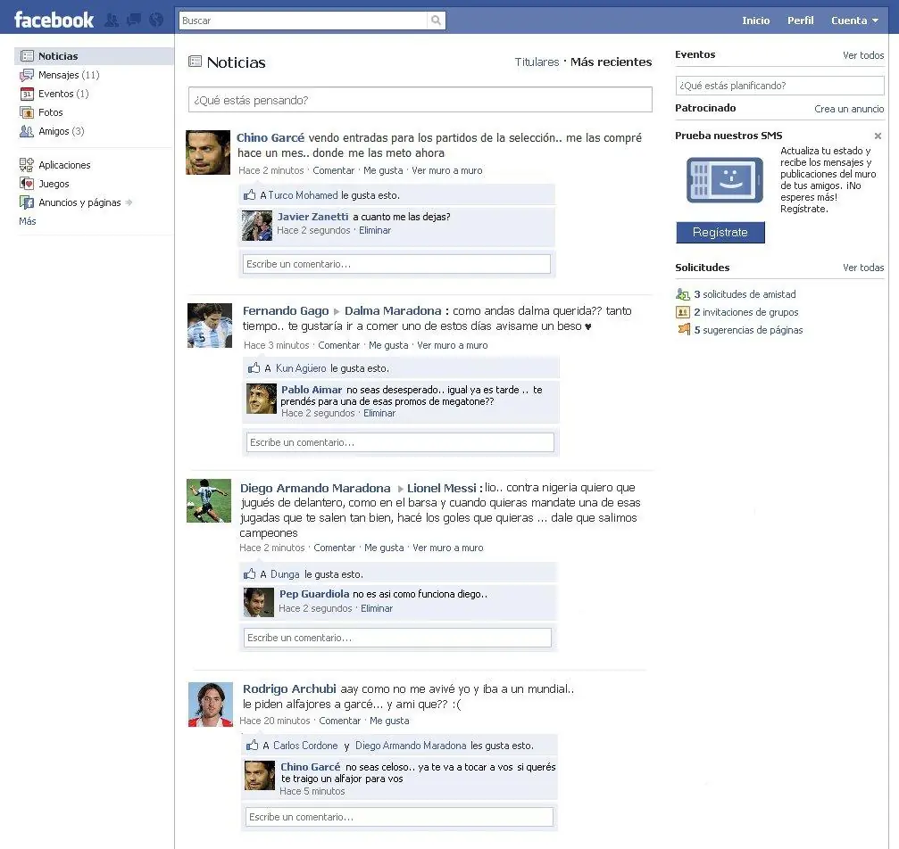Click Javier Zanetti's comment avatar
This screenshot has width=899, height=849.
pos(257,226)
